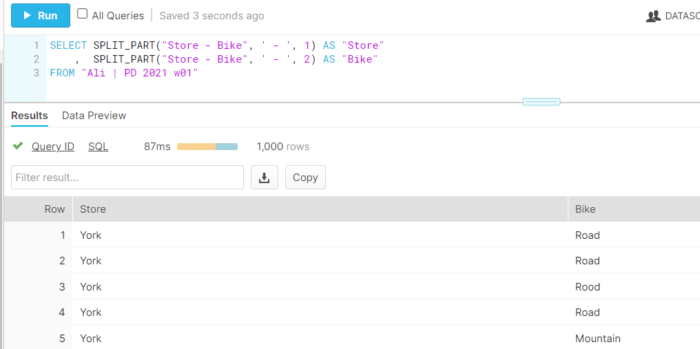Click the green query success checkmark

click(19, 147)
